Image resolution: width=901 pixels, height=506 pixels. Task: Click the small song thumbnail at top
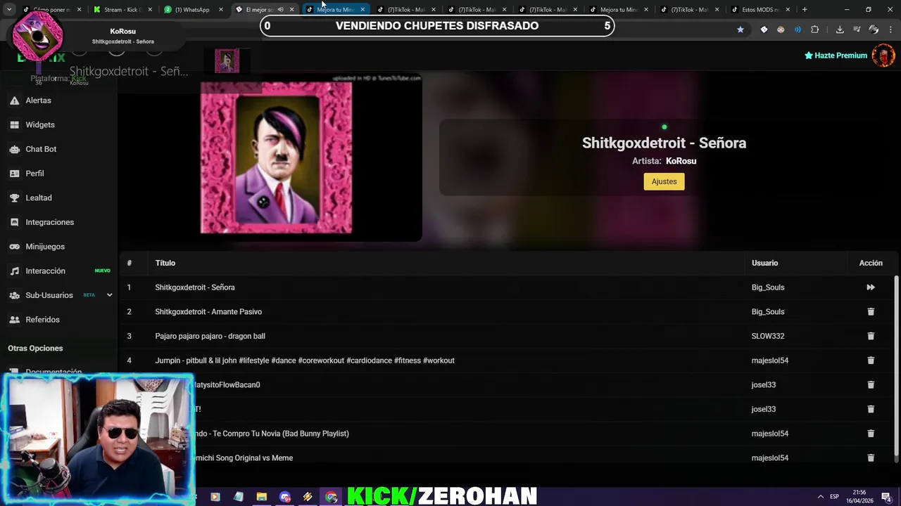227,61
